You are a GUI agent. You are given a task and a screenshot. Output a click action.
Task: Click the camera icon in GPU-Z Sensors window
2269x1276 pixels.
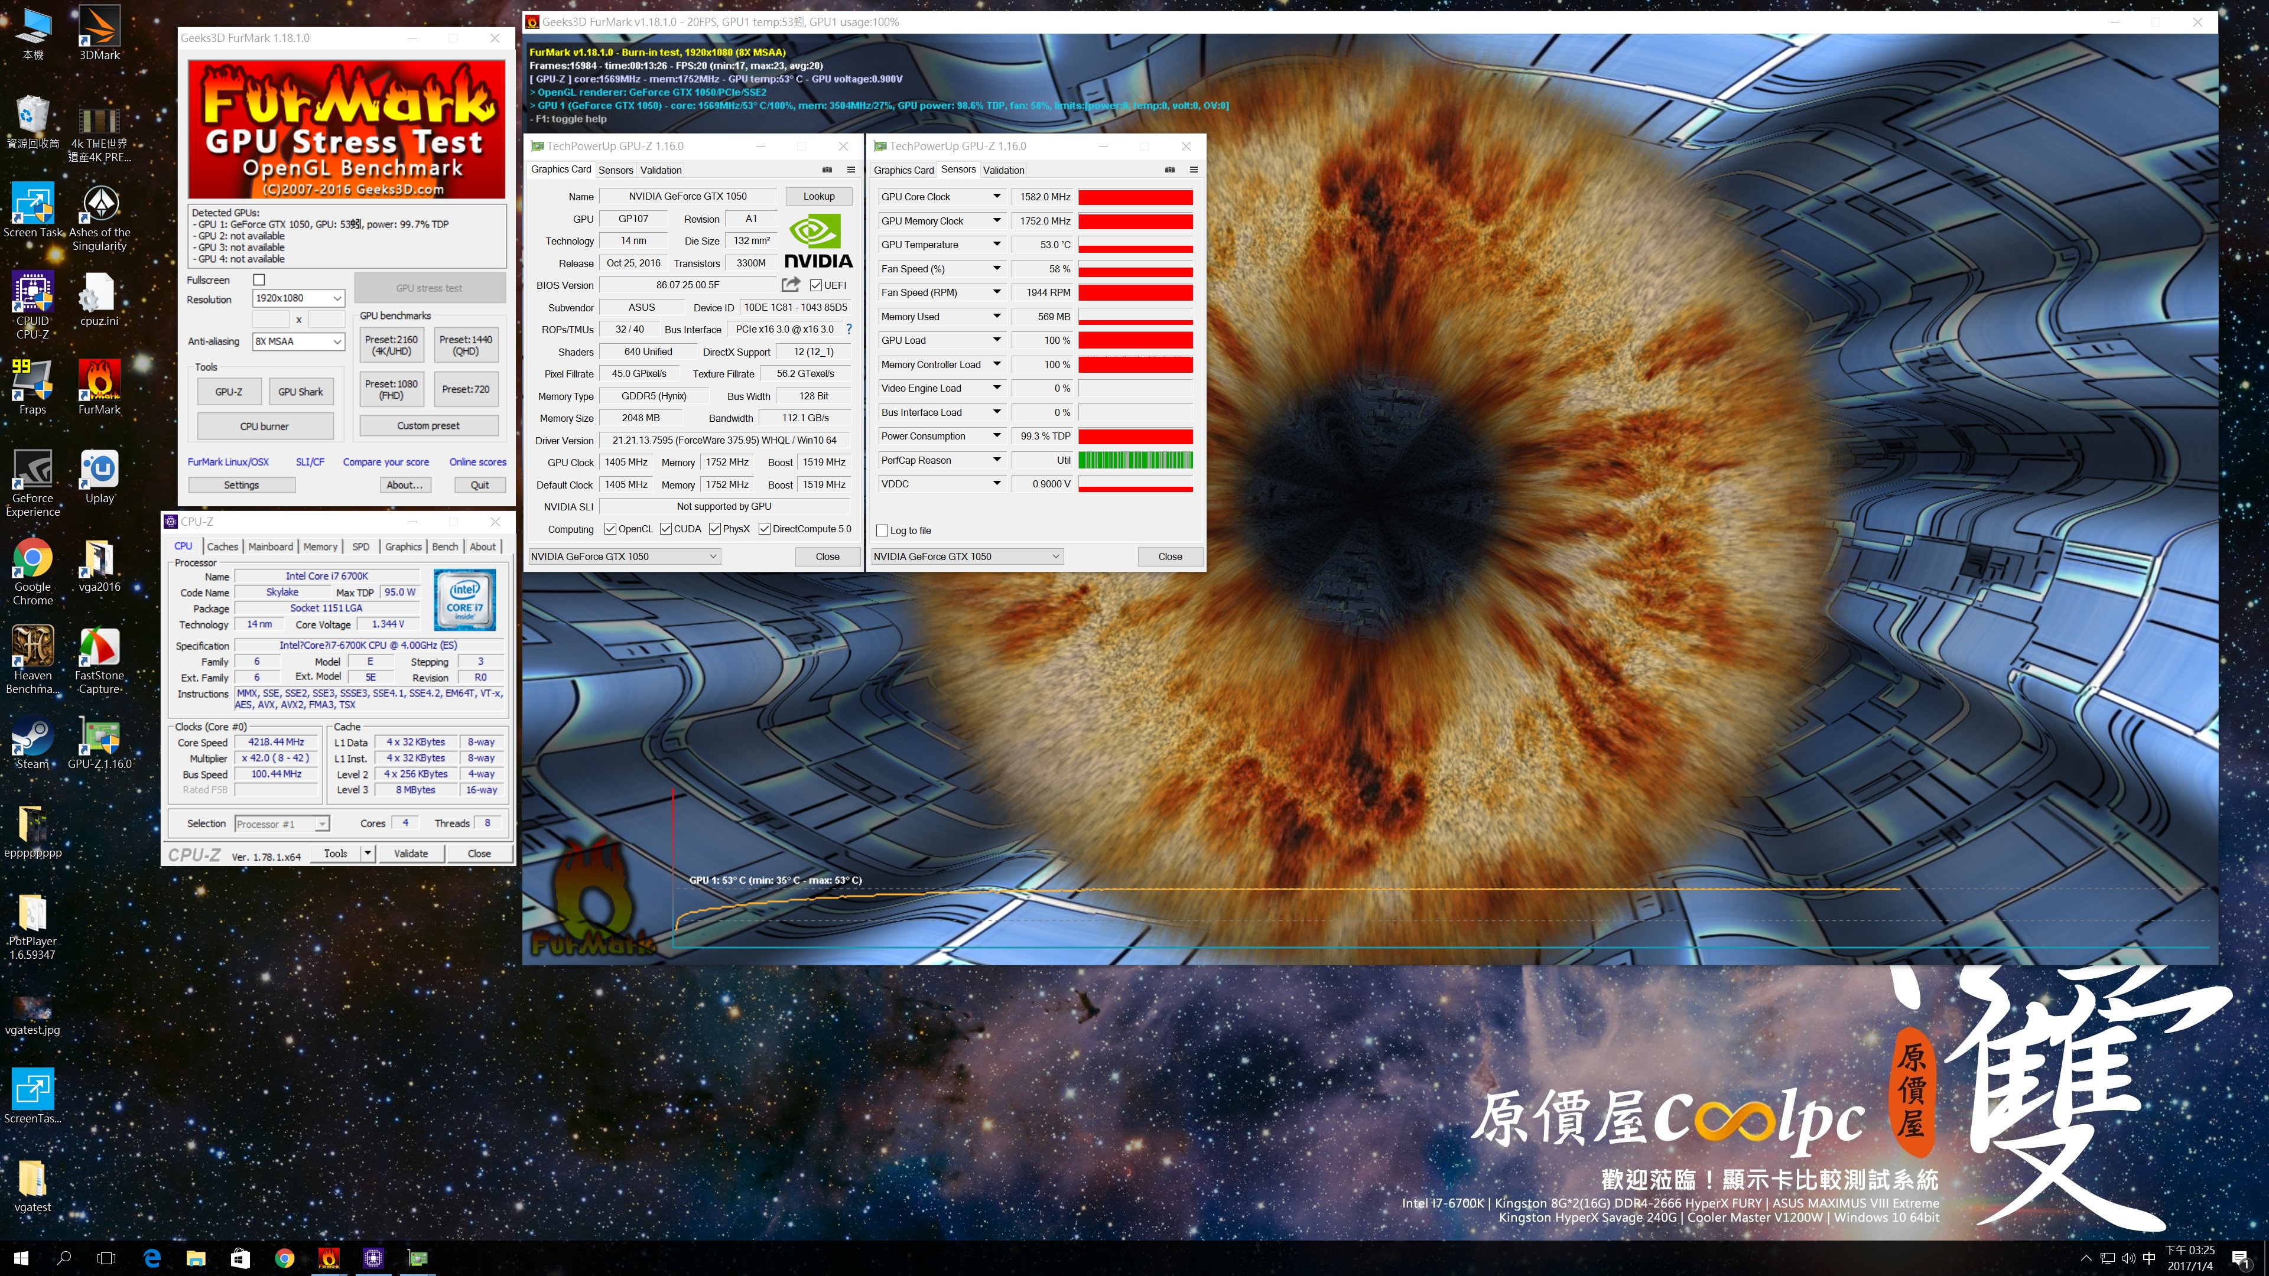coord(1170,170)
